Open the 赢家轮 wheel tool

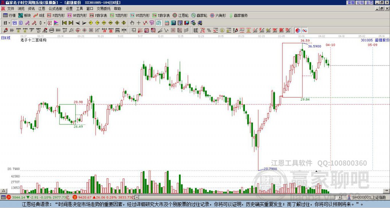(x=199, y=15)
